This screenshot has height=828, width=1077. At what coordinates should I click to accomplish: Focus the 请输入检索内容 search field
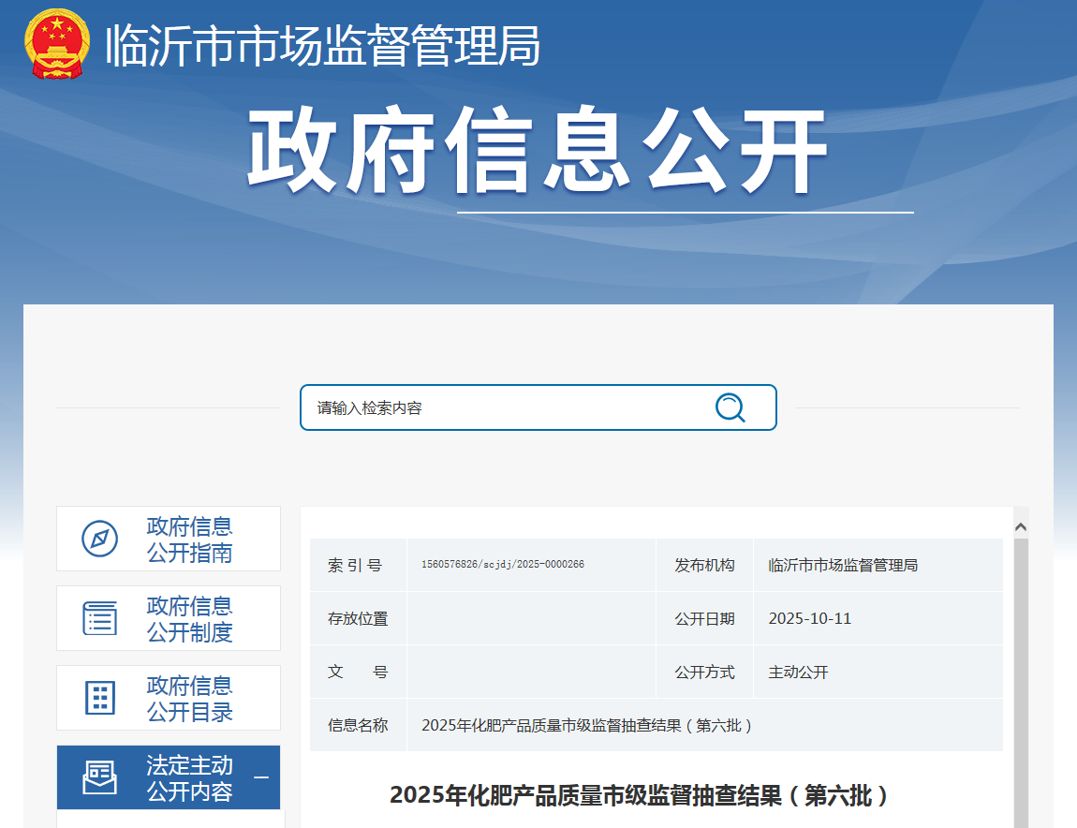point(506,407)
